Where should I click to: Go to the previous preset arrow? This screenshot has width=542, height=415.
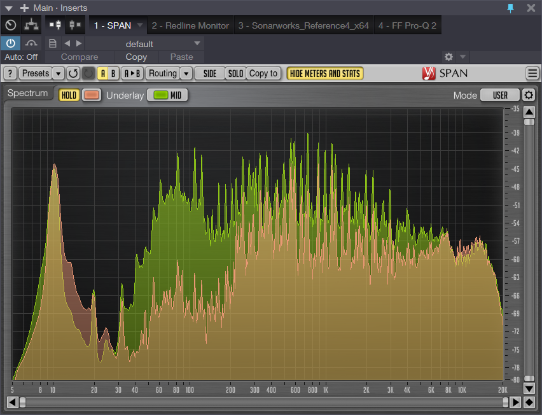coord(67,43)
